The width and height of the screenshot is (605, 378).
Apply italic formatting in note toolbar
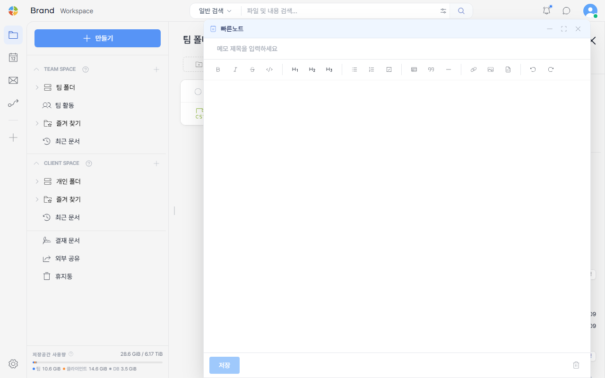pos(235,69)
